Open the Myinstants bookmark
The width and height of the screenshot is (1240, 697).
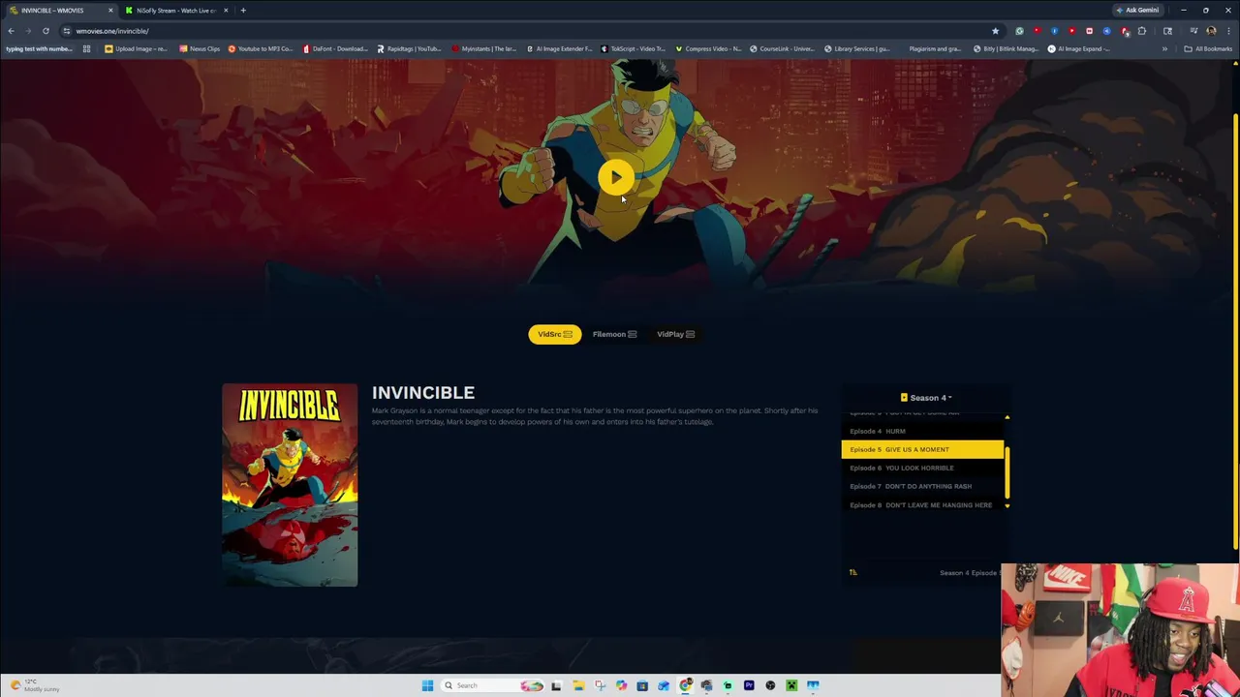484,48
